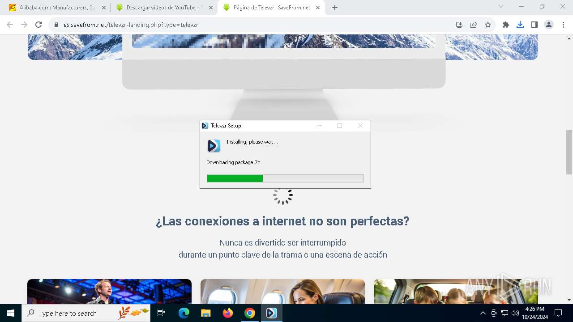Focus the address bar URL
The height and width of the screenshot is (322, 573).
131,25
